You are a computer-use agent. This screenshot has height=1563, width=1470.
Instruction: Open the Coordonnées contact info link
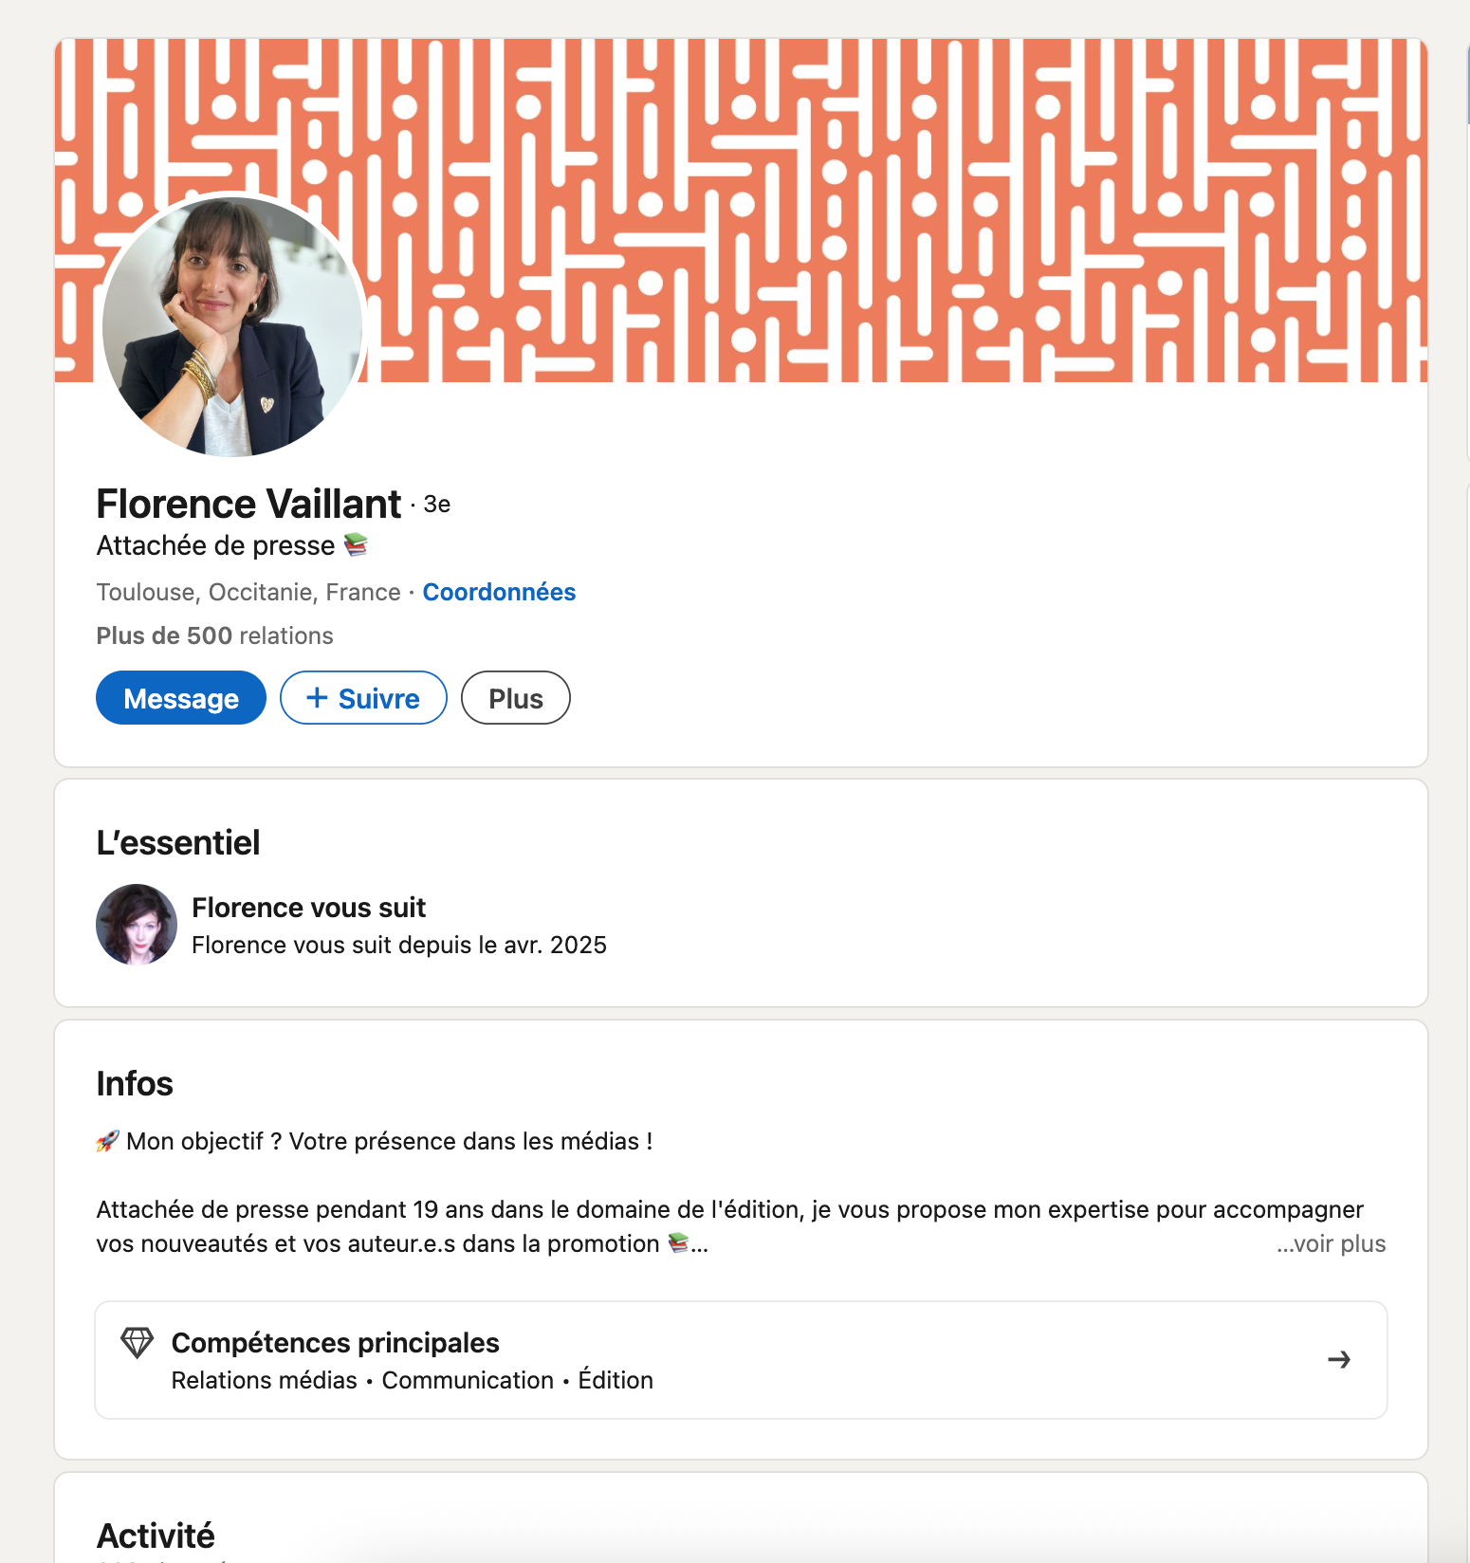499,592
